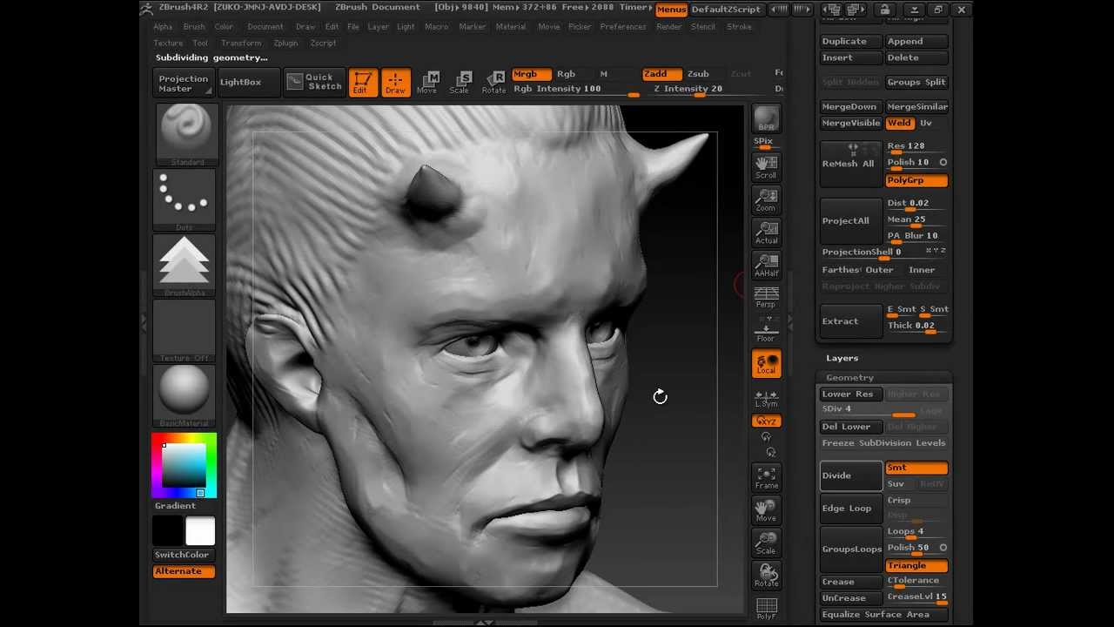The width and height of the screenshot is (1114, 627).
Task: Select the Scroll canvas icon
Action: [766, 167]
